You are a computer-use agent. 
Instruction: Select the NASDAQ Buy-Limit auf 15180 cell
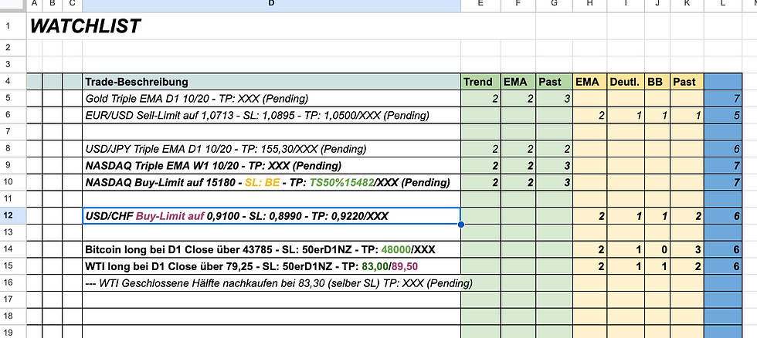271,182
